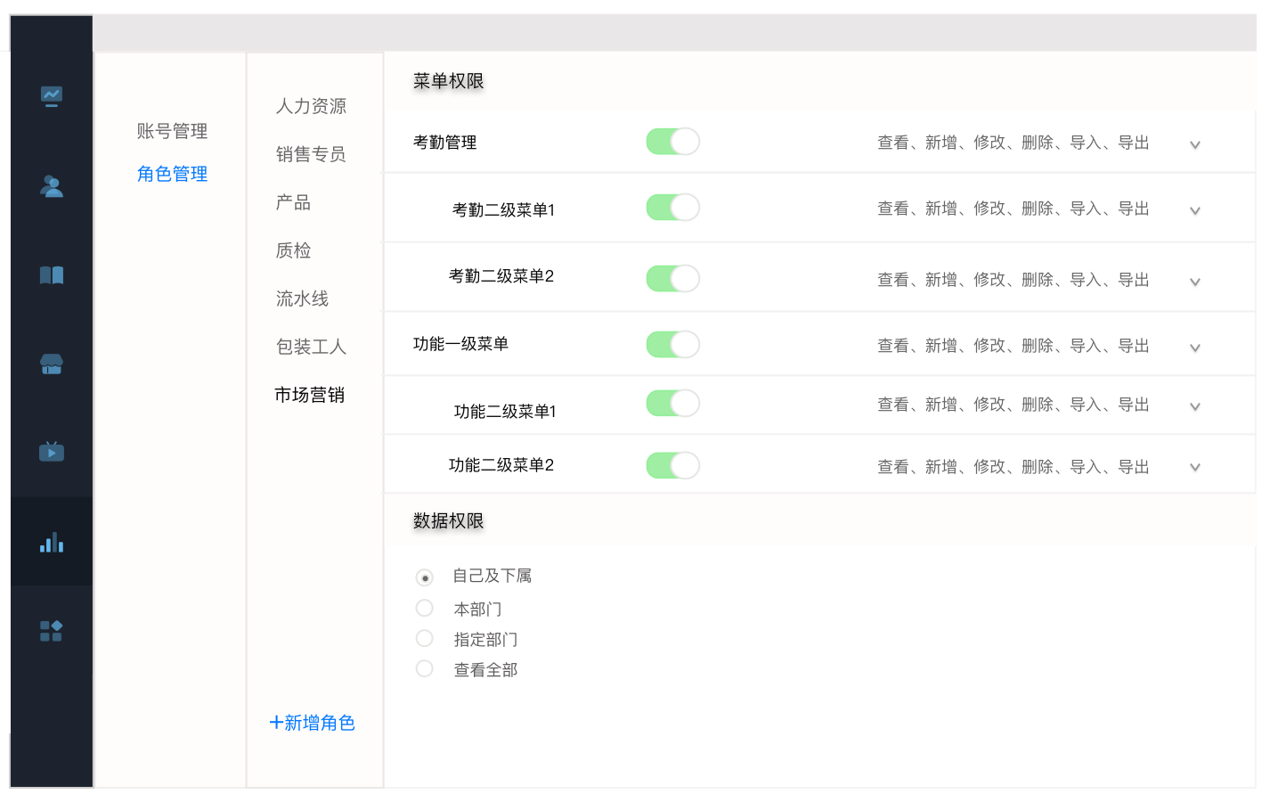1270x802 pixels.
Task: Choose the 查看全部 data permission
Action: (x=425, y=669)
